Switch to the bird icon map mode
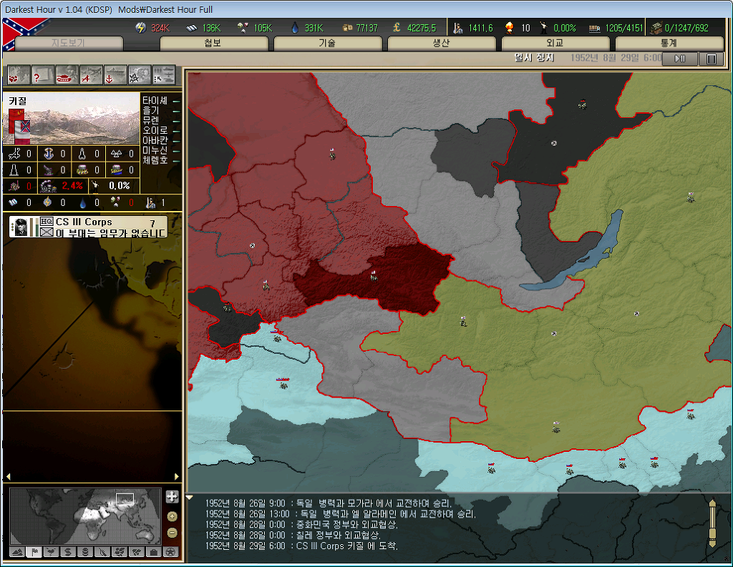Image resolution: width=733 pixels, height=567 pixels. tap(51, 552)
